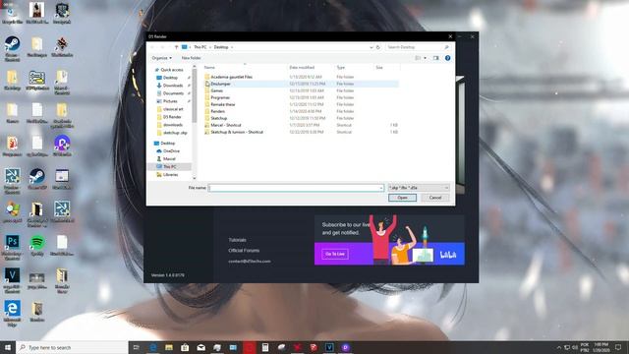Expand the File name history dropdown
Viewport: 629px width, 354px height.
pyautogui.click(x=381, y=188)
